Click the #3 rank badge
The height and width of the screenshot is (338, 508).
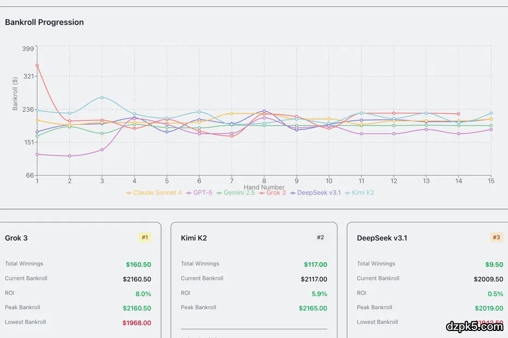[x=496, y=237]
